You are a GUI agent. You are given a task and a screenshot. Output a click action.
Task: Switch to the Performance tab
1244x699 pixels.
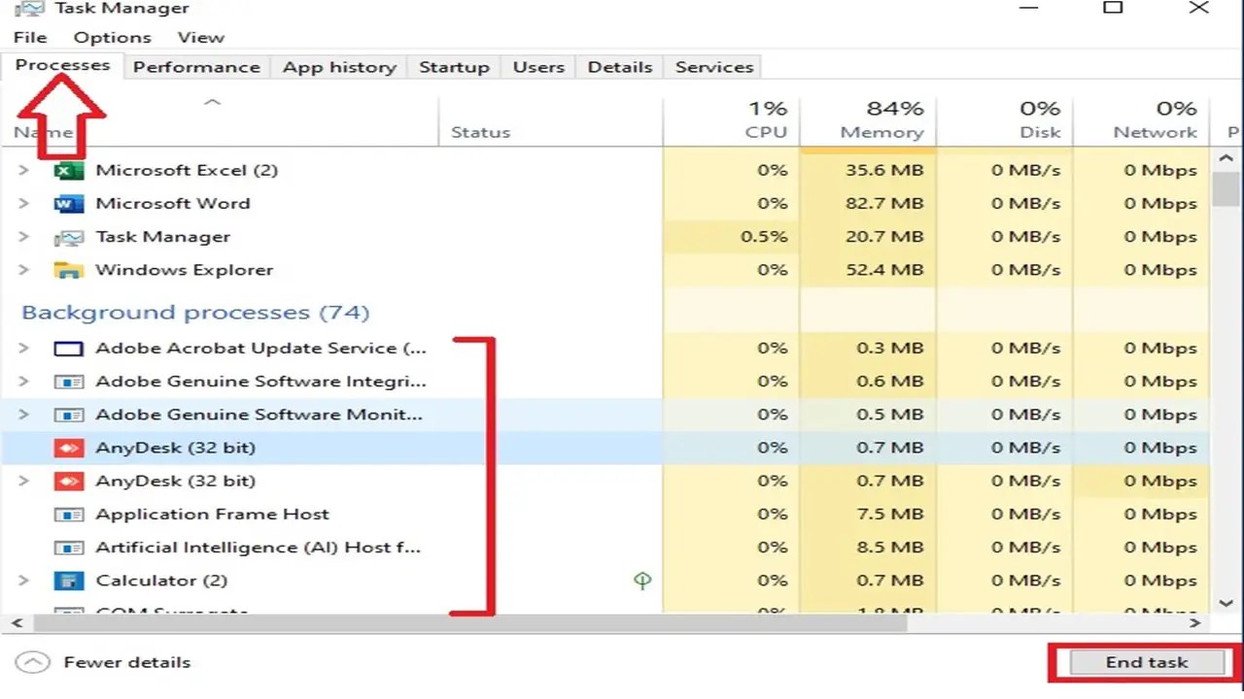[196, 67]
